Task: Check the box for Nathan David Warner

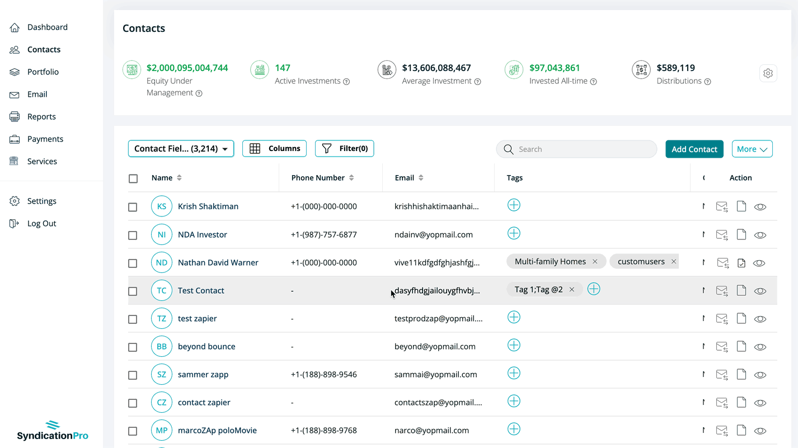Action: tap(133, 263)
